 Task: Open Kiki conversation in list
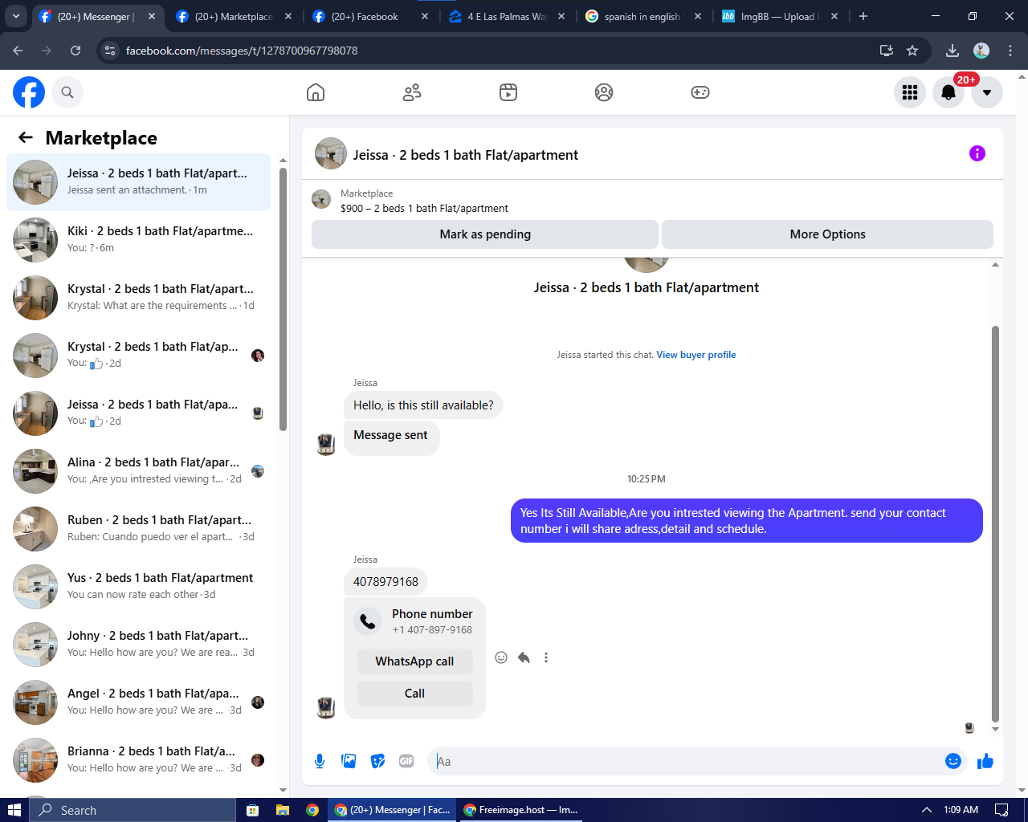[138, 240]
